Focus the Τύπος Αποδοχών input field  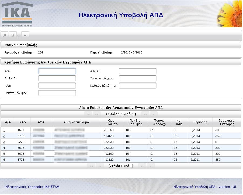138,78
